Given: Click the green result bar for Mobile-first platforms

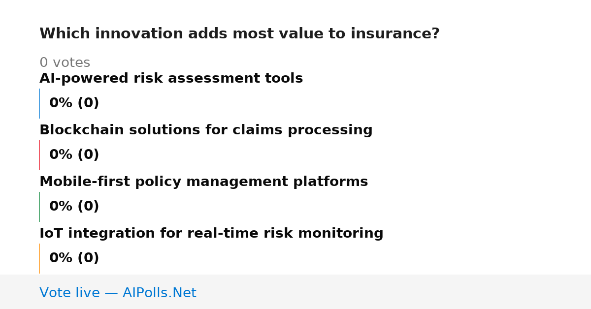Looking at the screenshot, I should (39, 207).
